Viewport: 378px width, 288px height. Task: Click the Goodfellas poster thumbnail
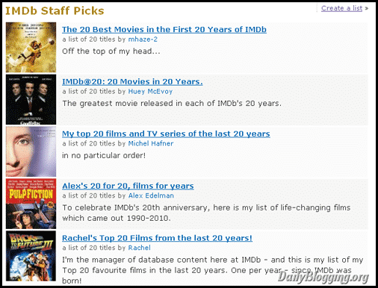click(x=31, y=99)
